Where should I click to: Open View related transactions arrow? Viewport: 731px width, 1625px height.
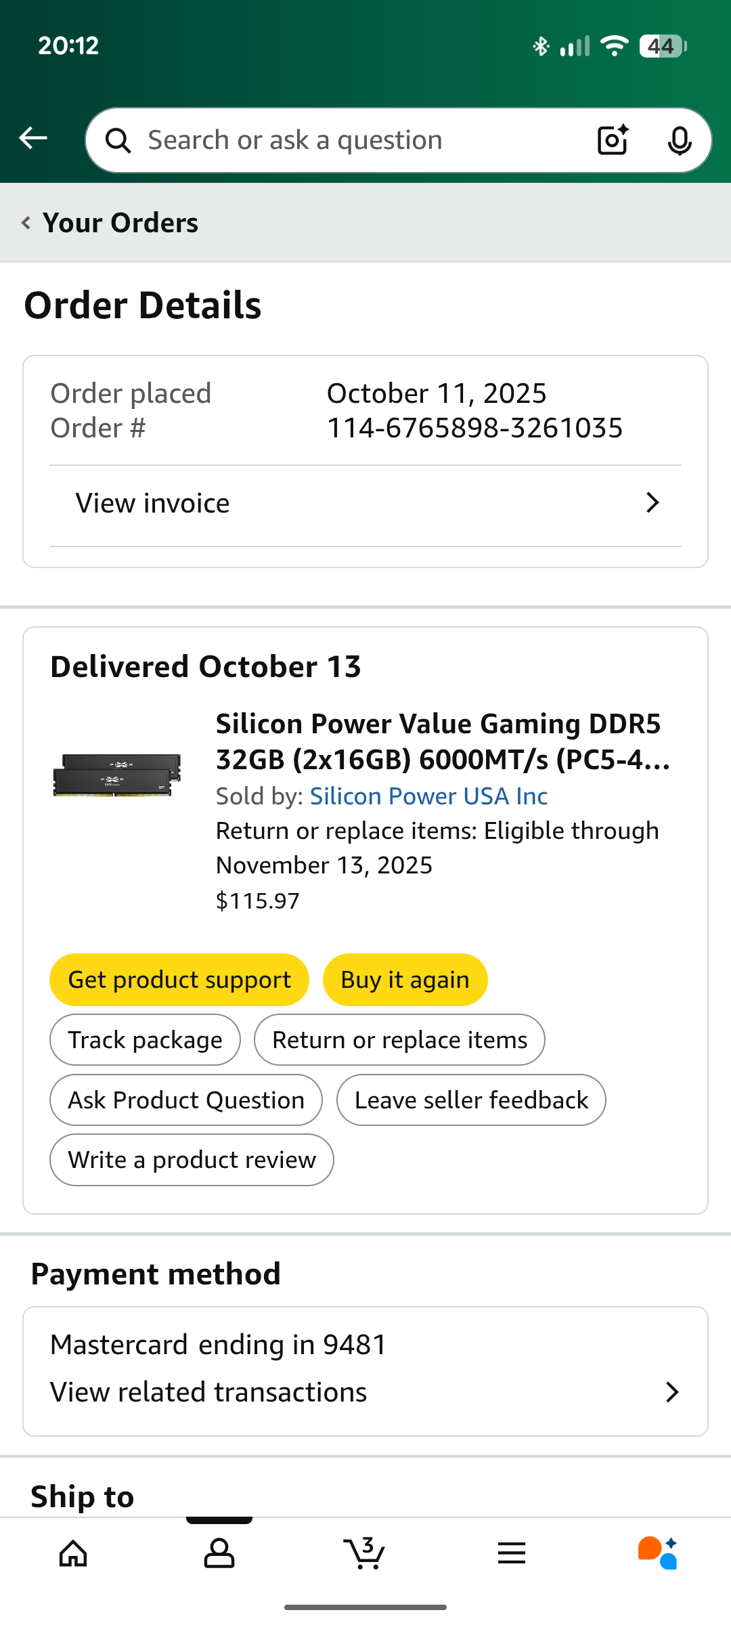coord(671,1393)
